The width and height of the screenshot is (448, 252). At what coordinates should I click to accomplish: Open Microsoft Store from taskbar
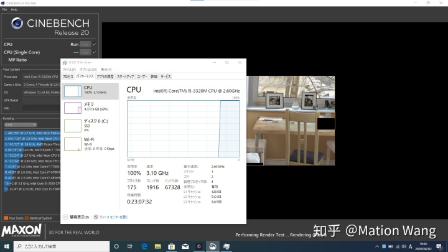[x=172, y=246]
